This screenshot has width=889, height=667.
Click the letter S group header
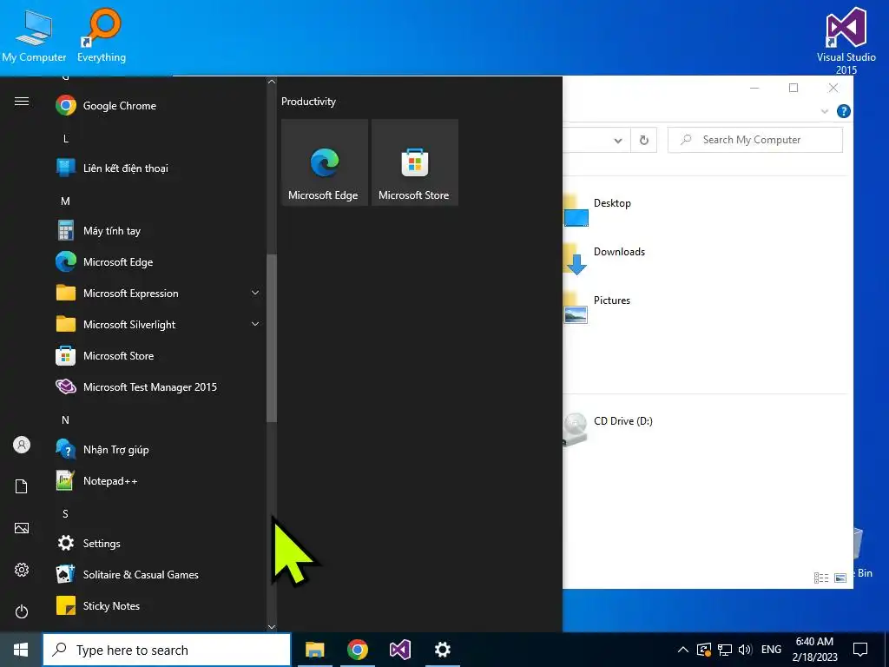(65, 514)
